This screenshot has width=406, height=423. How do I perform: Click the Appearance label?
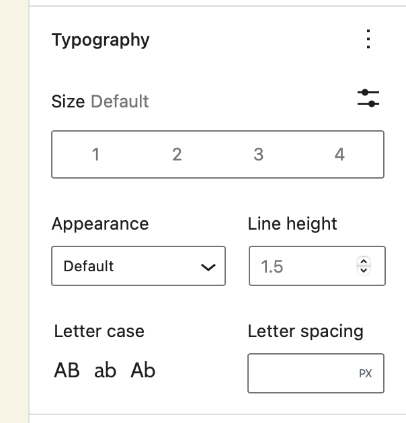click(x=100, y=224)
